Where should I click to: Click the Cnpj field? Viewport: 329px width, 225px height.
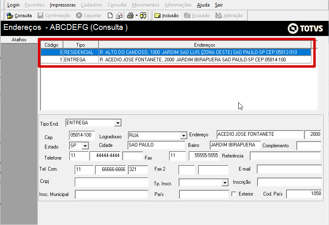pos(112,182)
